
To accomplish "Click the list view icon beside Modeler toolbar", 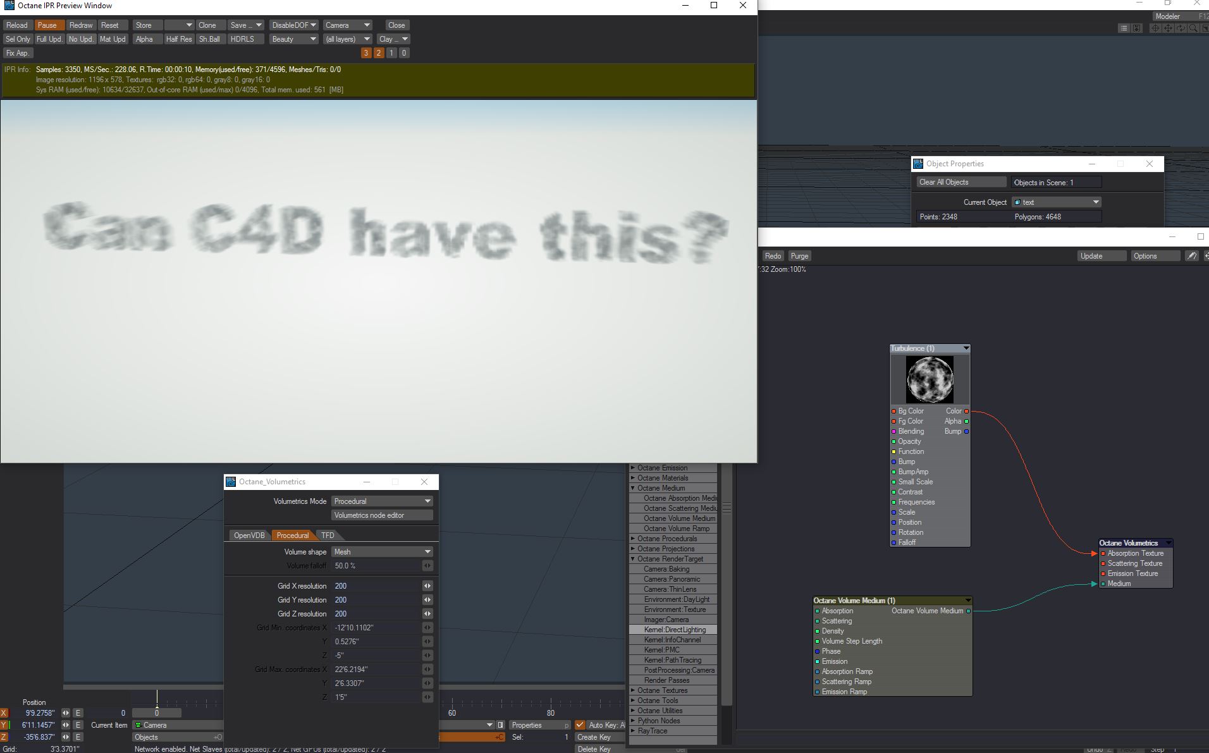I will 1124,28.
